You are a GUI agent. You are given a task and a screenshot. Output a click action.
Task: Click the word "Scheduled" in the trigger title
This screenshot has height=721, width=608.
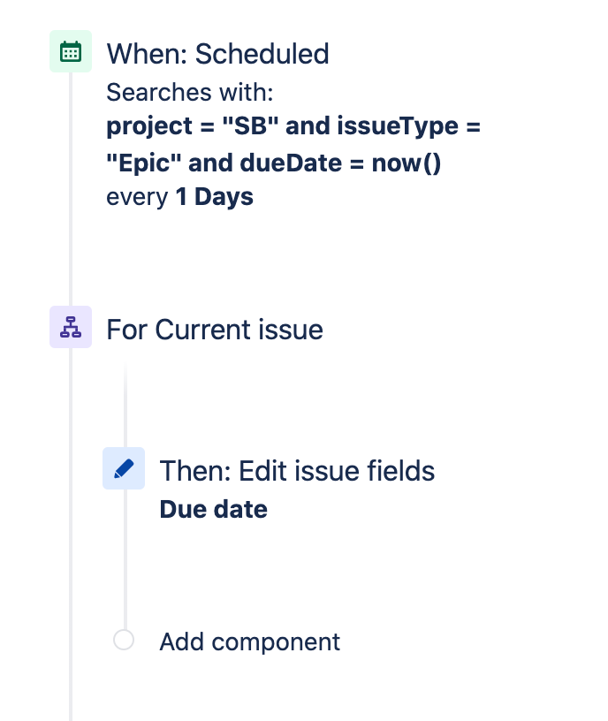262,54
